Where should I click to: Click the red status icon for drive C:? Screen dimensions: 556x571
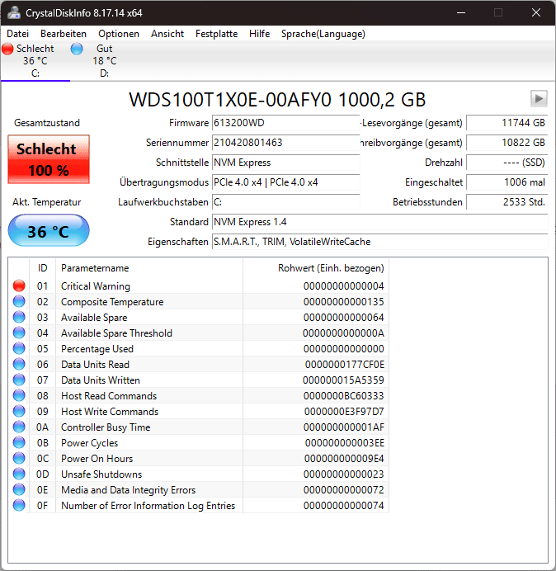[7, 49]
